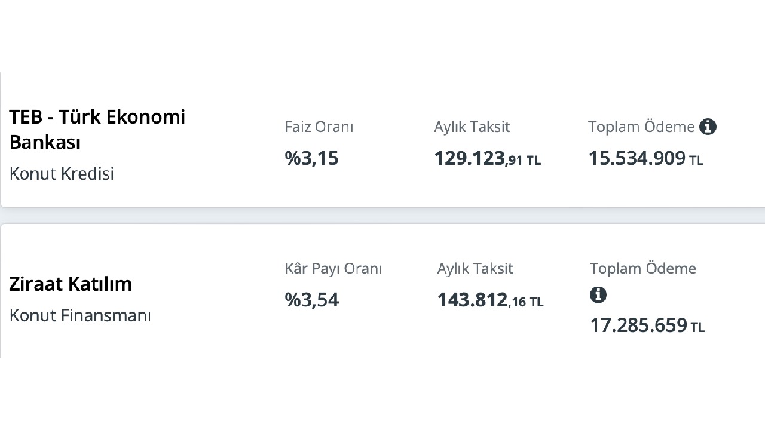Click TEB's Toplam Ödeme label

tap(641, 127)
